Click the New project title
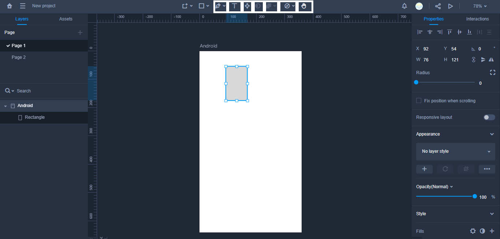 tap(44, 6)
